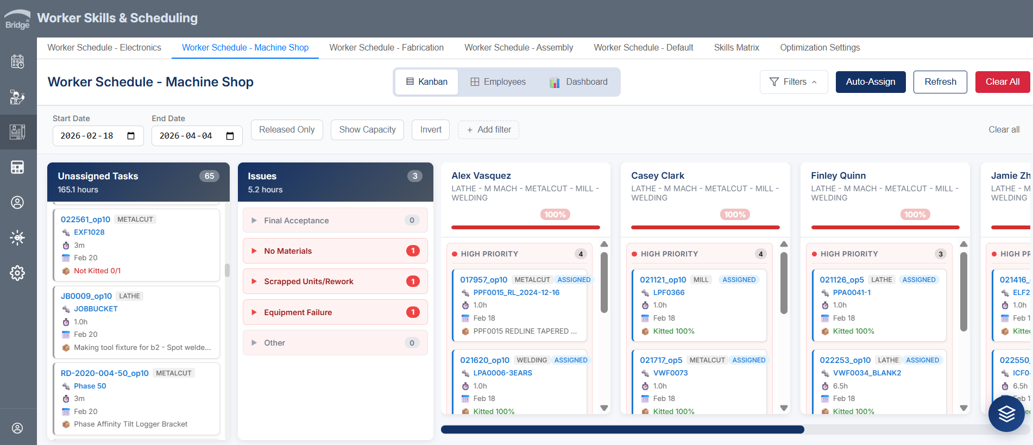Open the integrations hub sidebar icon
This screenshot has width=1033, height=445.
pos(17,237)
